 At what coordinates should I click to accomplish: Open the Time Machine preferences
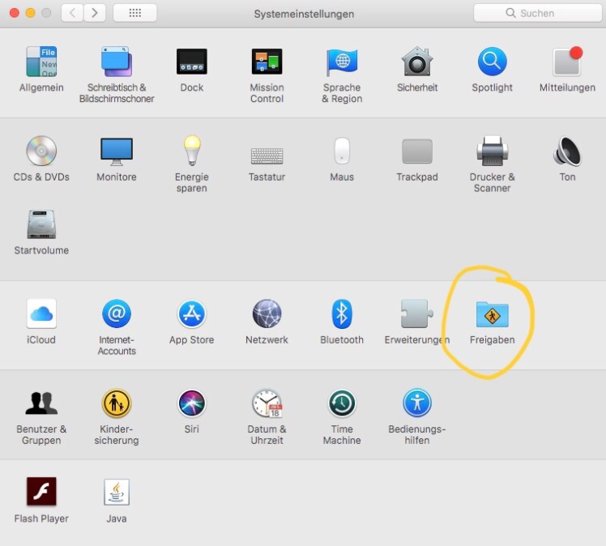coord(342,403)
